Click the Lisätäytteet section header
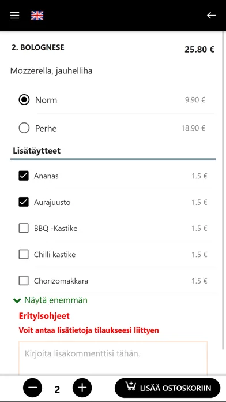The width and height of the screenshot is (226, 402). point(36,151)
